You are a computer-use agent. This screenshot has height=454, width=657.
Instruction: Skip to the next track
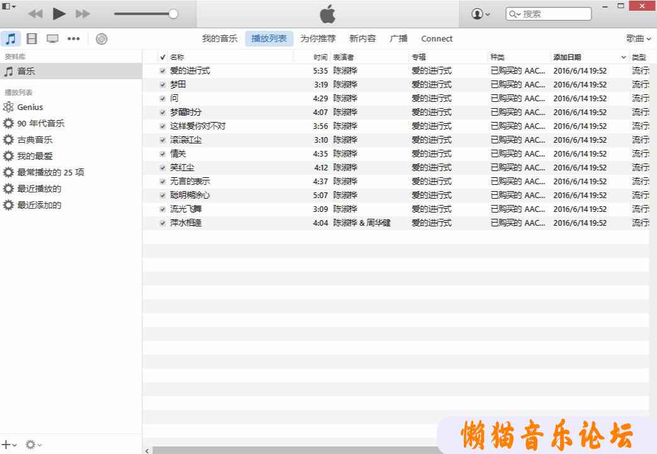tap(82, 14)
